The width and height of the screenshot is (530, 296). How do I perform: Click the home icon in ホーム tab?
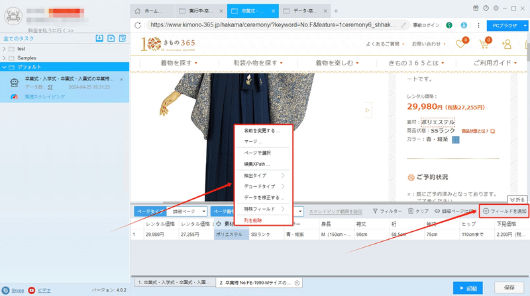[138, 11]
